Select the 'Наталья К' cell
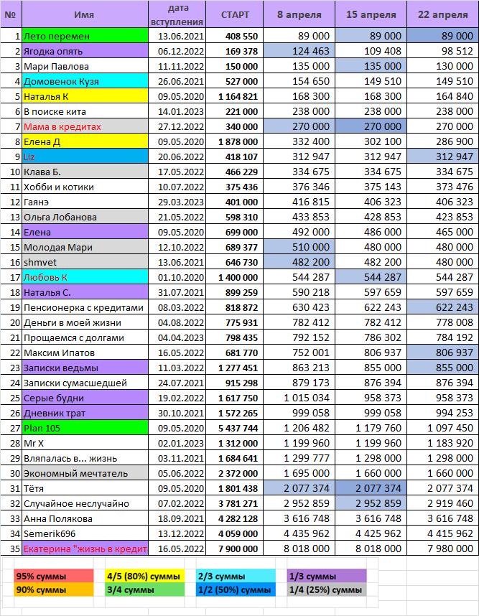The width and height of the screenshot is (479, 616). click(85, 96)
